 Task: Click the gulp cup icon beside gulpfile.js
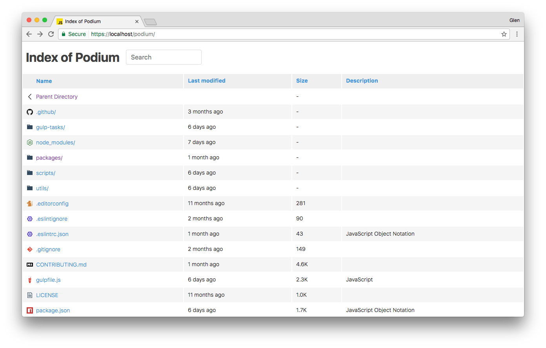click(x=30, y=280)
